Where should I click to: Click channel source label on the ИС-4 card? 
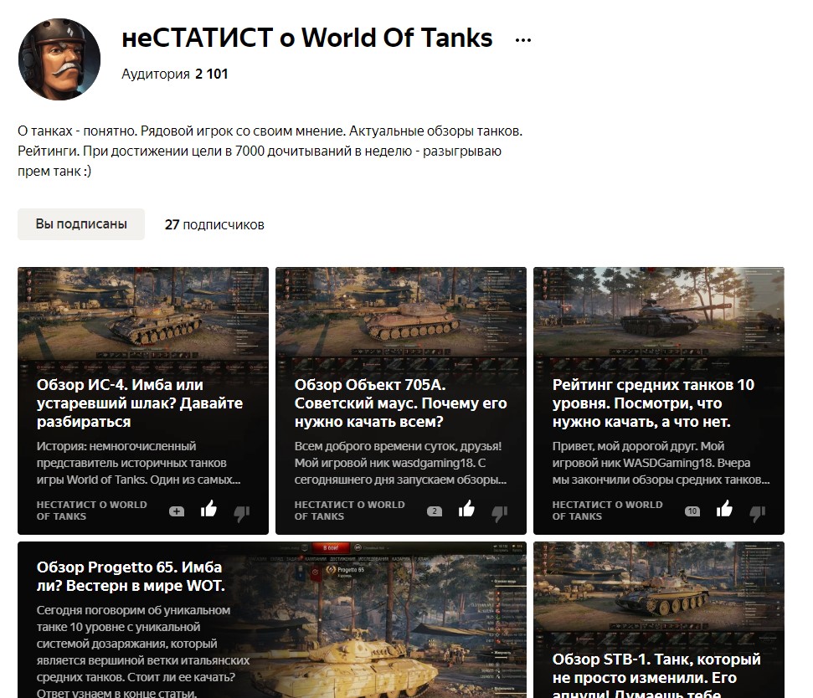point(91,511)
